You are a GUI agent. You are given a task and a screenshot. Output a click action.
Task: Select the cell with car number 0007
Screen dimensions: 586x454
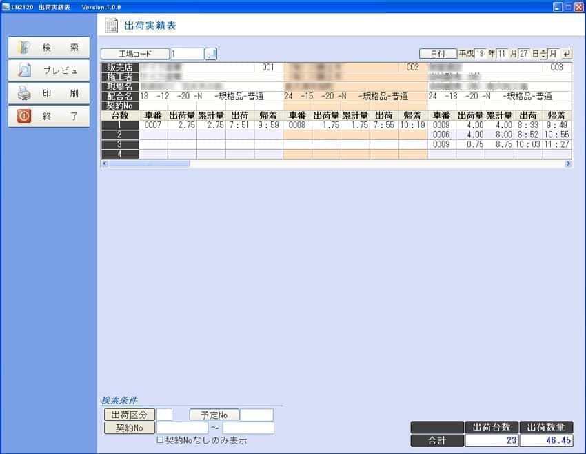click(x=153, y=126)
